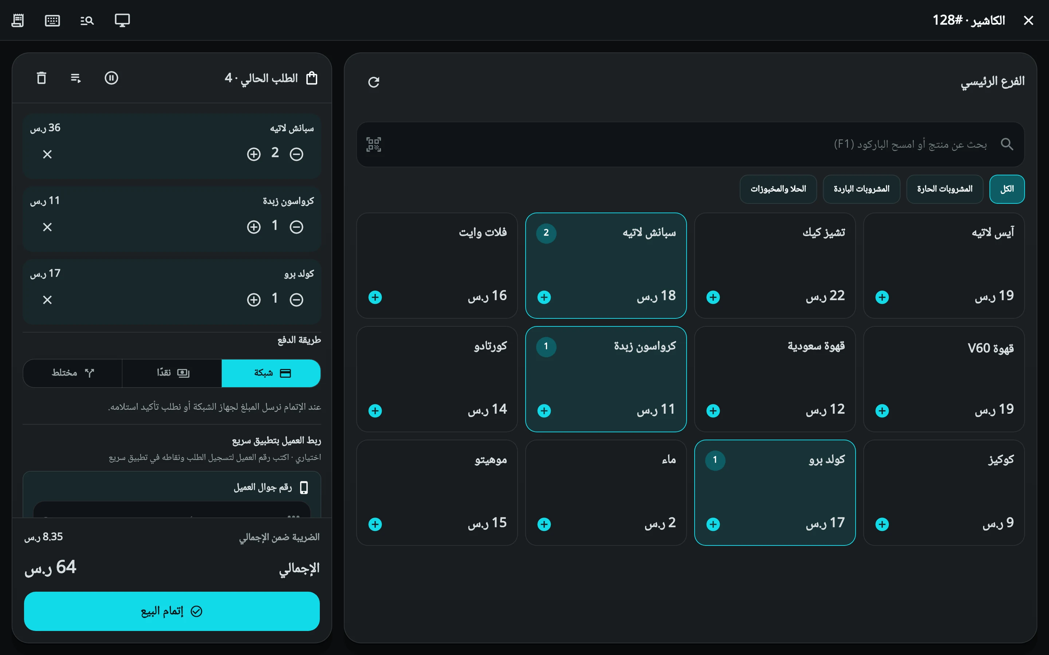Viewport: 1049px width, 655px height.
Task: Select the سبانش لاتيه product card
Action: [606, 266]
